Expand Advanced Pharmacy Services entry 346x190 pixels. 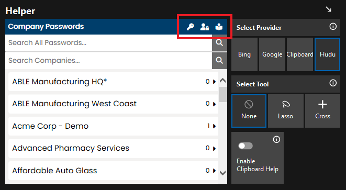pos(113,148)
